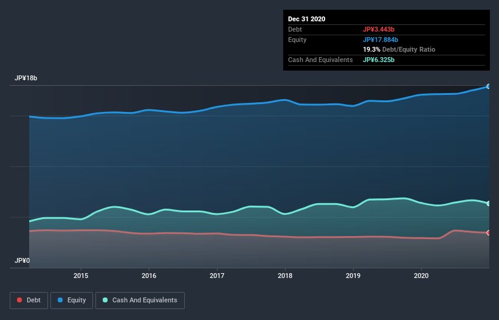This screenshot has height=320, width=499.
Task: Click the JP¥3.443b debt value
Action: 379,29
